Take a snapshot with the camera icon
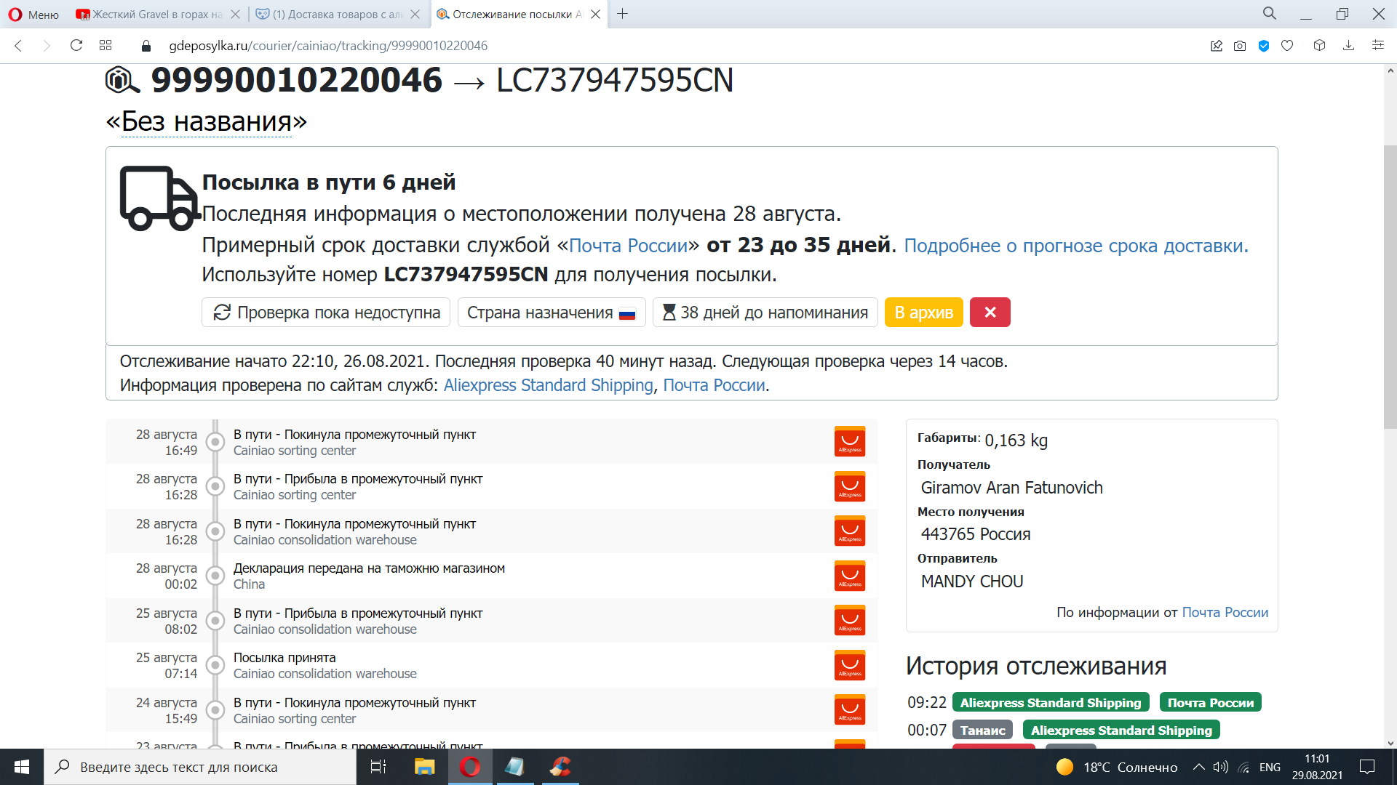1397x785 pixels. tap(1240, 46)
